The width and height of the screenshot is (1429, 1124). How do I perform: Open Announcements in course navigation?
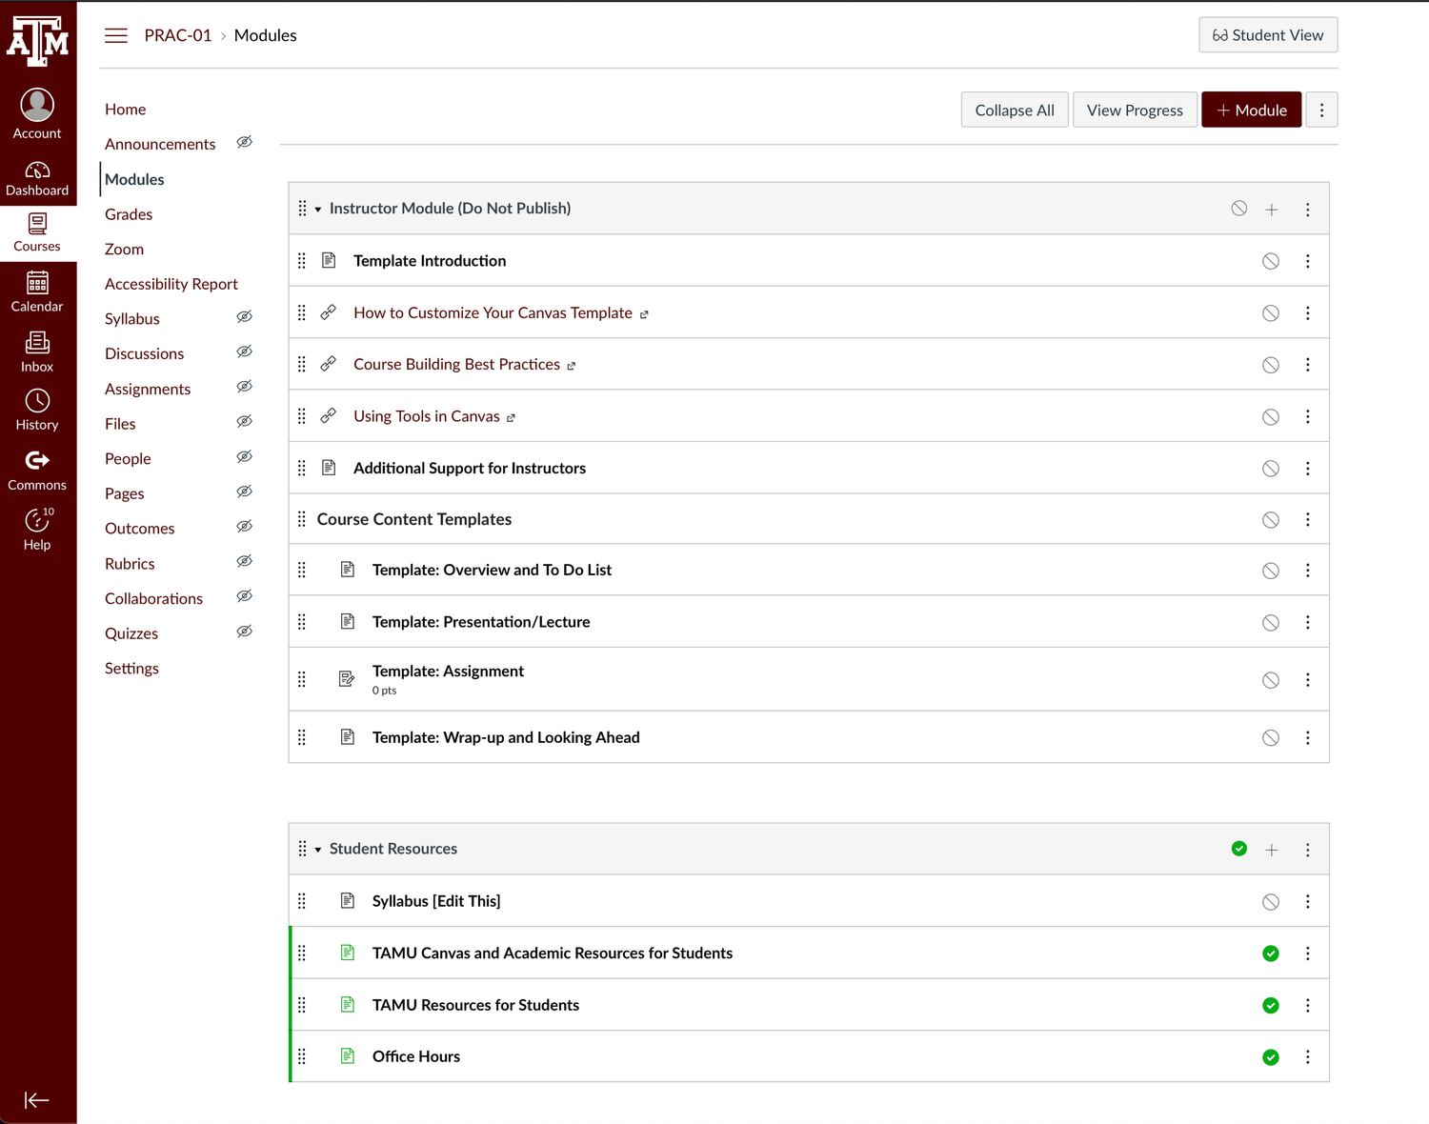click(160, 144)
